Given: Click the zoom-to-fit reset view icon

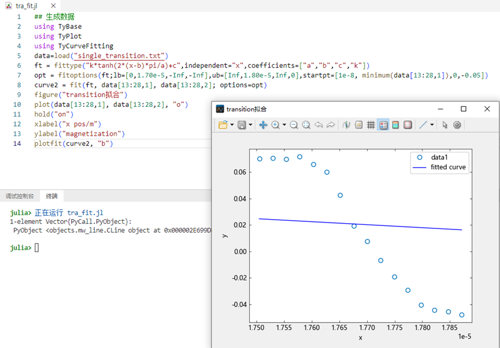Looking at the screenshot, I should point(306,125).
